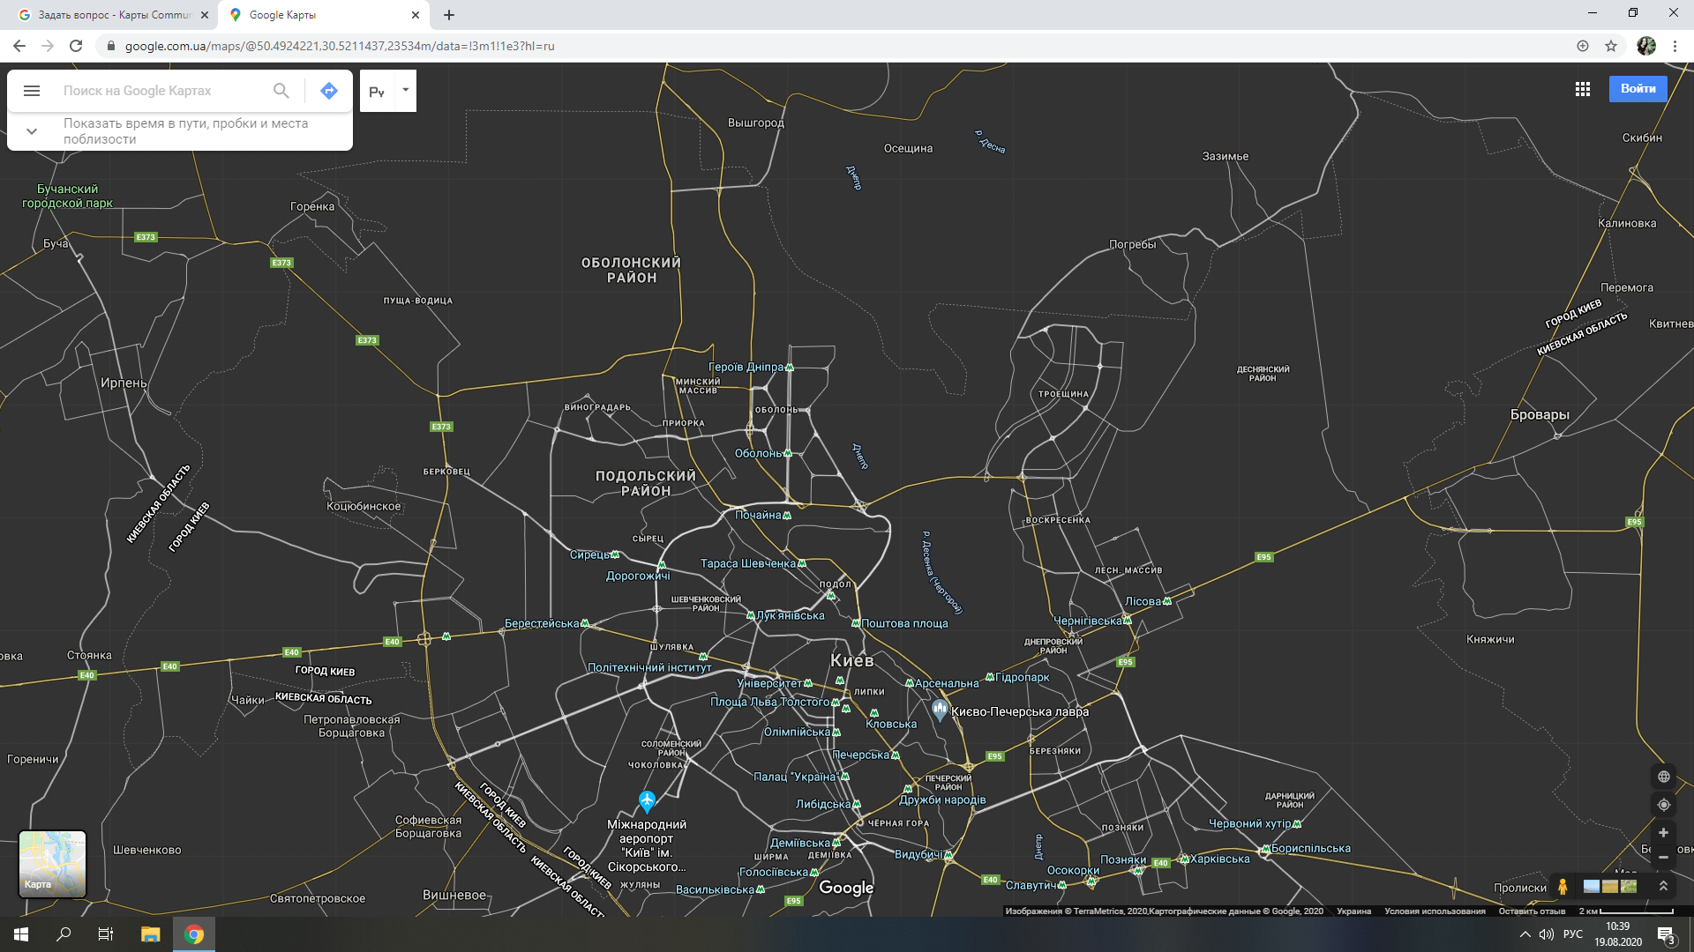Switch to Карта map layer thumbnail
The height and width of the screenshot is (952, 1694).
click(x=53, y=864)
